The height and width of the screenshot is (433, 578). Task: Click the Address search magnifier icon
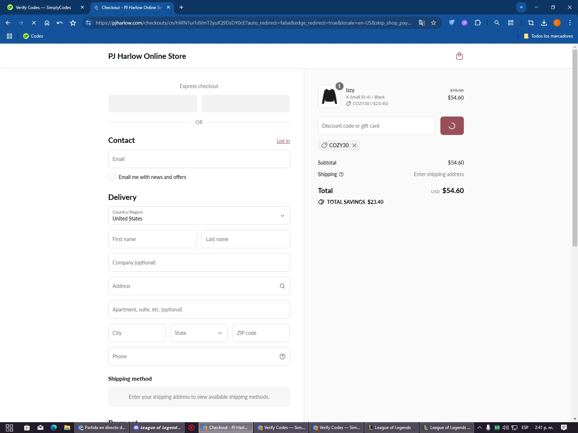coord(282,286)
